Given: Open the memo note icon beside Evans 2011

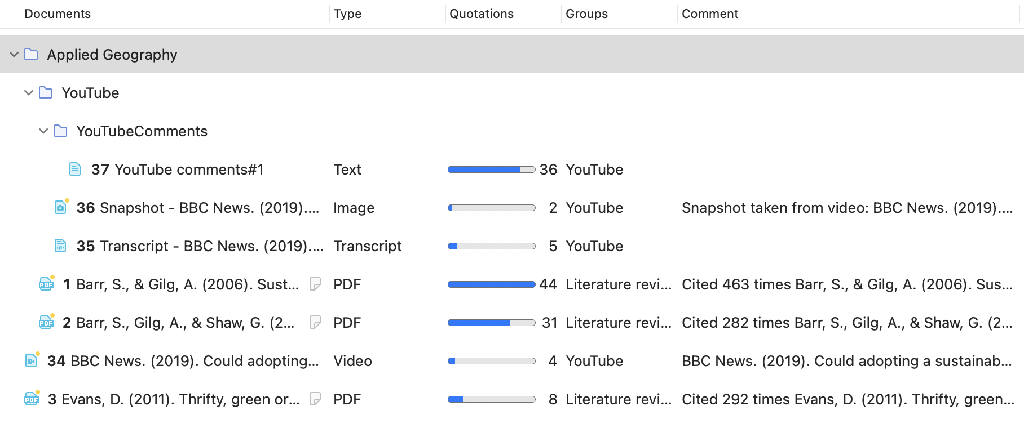Looking at the screenshot, I should click(x=315, y=399).
